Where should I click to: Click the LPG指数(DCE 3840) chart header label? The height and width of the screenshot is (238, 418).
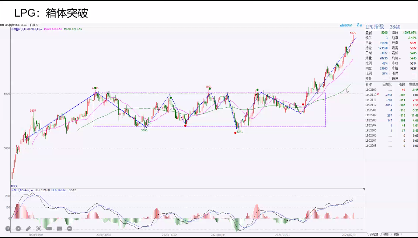coord(15,25)
